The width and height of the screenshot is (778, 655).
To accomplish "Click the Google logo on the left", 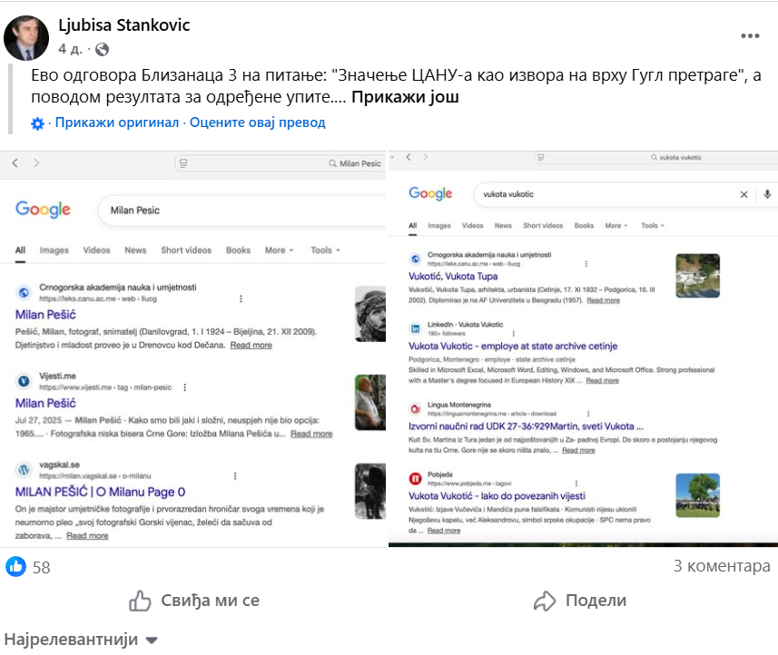I will [x=43, y=210].
